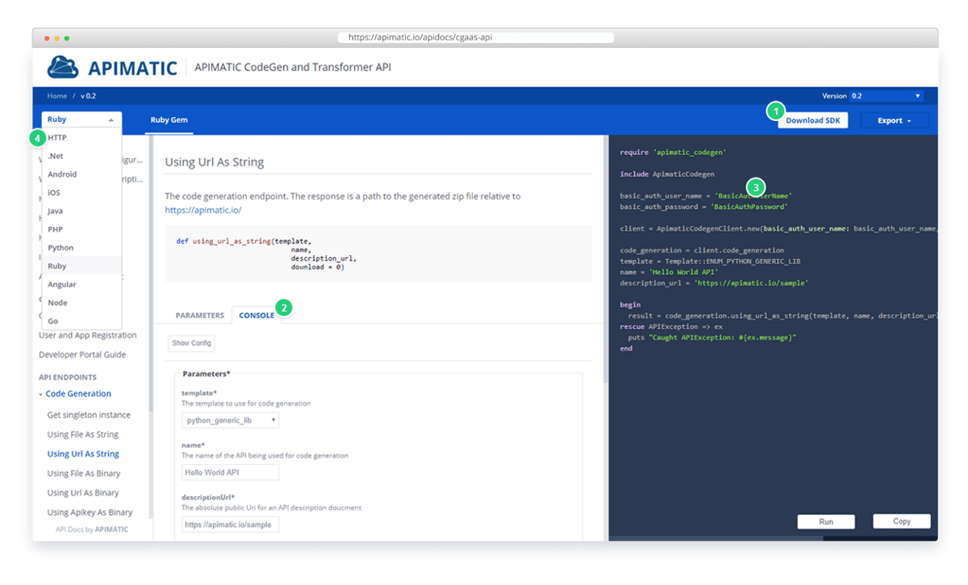Choose Angular from language list
This screenshot has width=968, height=585.
point(81,284)
